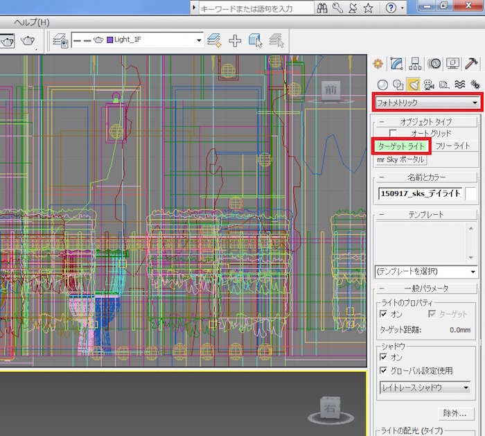
Task: Click the object color swatch beside name
Action: click(x=470, y=194)
